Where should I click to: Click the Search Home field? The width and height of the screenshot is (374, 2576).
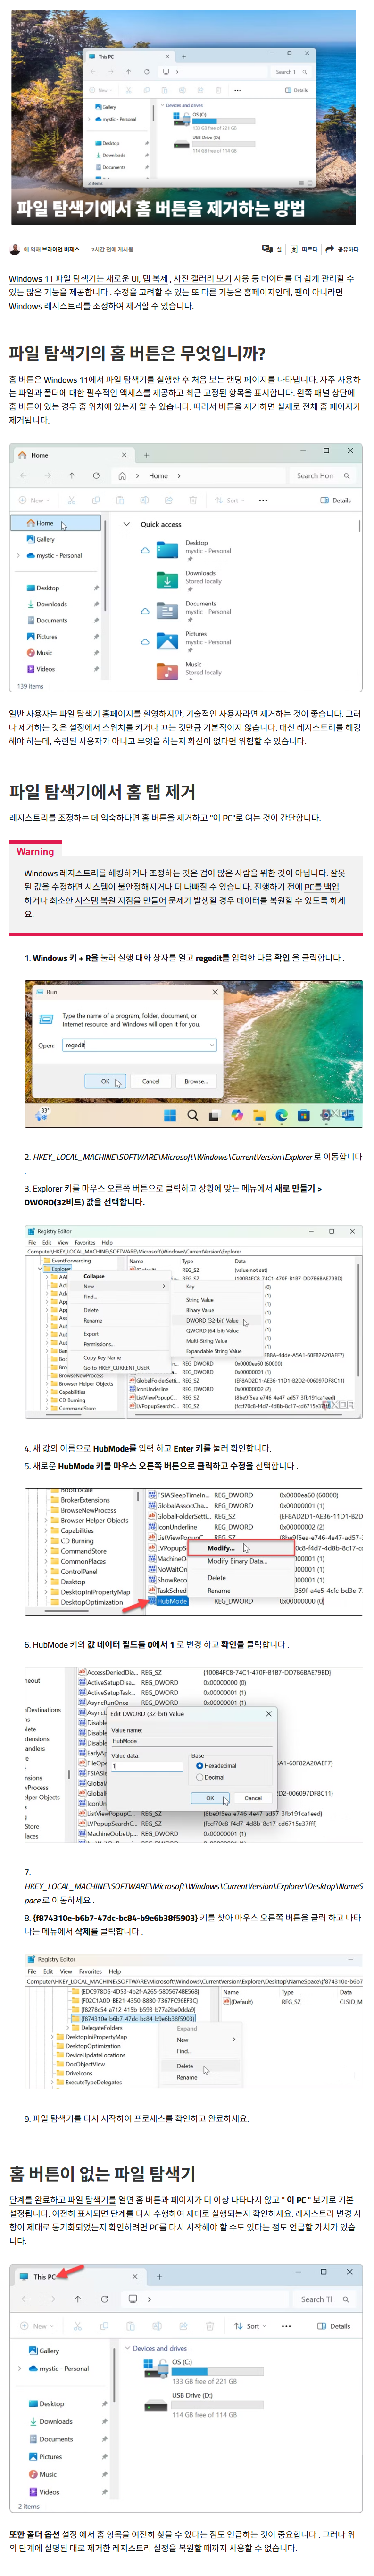[323, 476]
